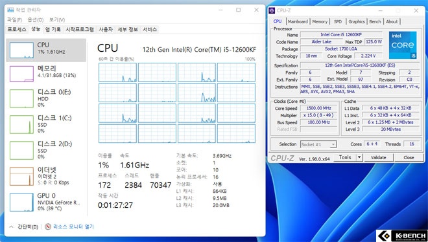Click the Alder Lake code name field
Screen dimensions: 428x242
(322, 41)
